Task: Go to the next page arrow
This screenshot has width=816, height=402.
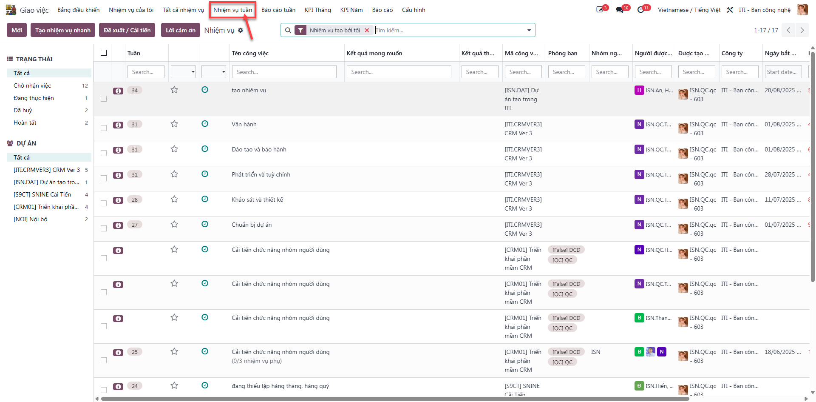Action: tap(802, 30)
